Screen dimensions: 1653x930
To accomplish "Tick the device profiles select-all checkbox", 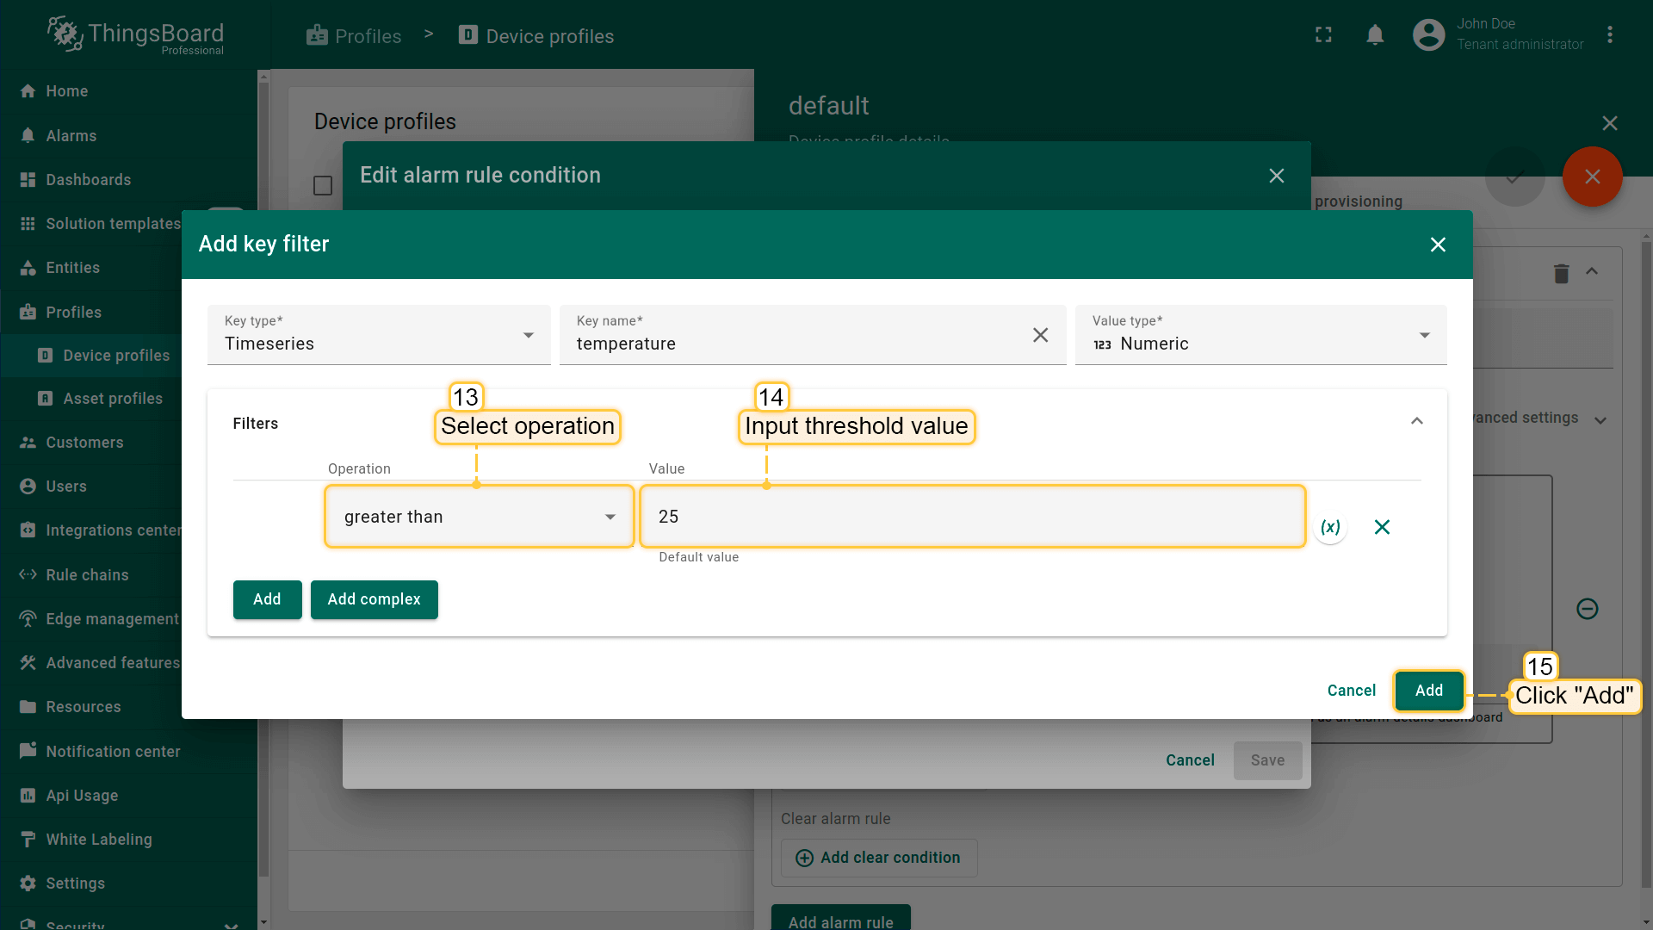I will click(x=323, y=186).
